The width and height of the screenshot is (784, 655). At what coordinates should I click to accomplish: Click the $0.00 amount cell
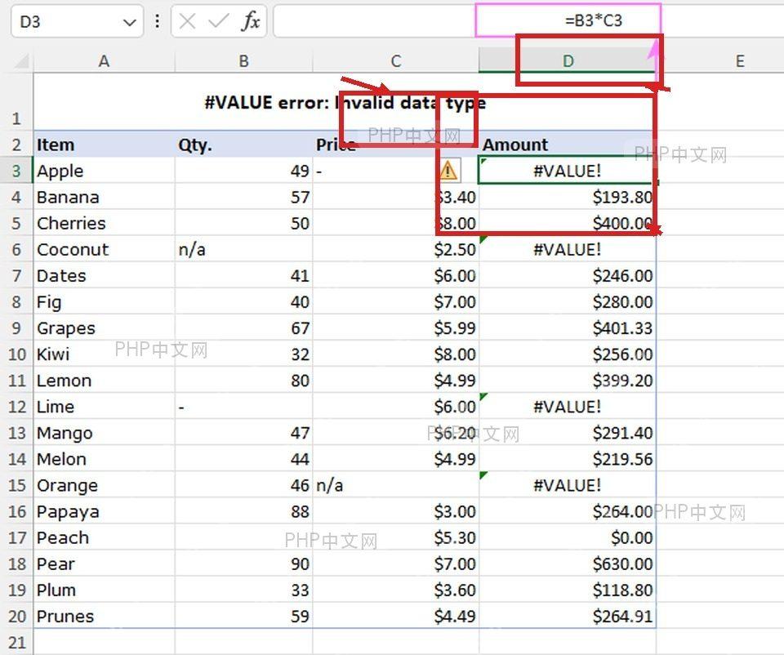pos(568,537)
